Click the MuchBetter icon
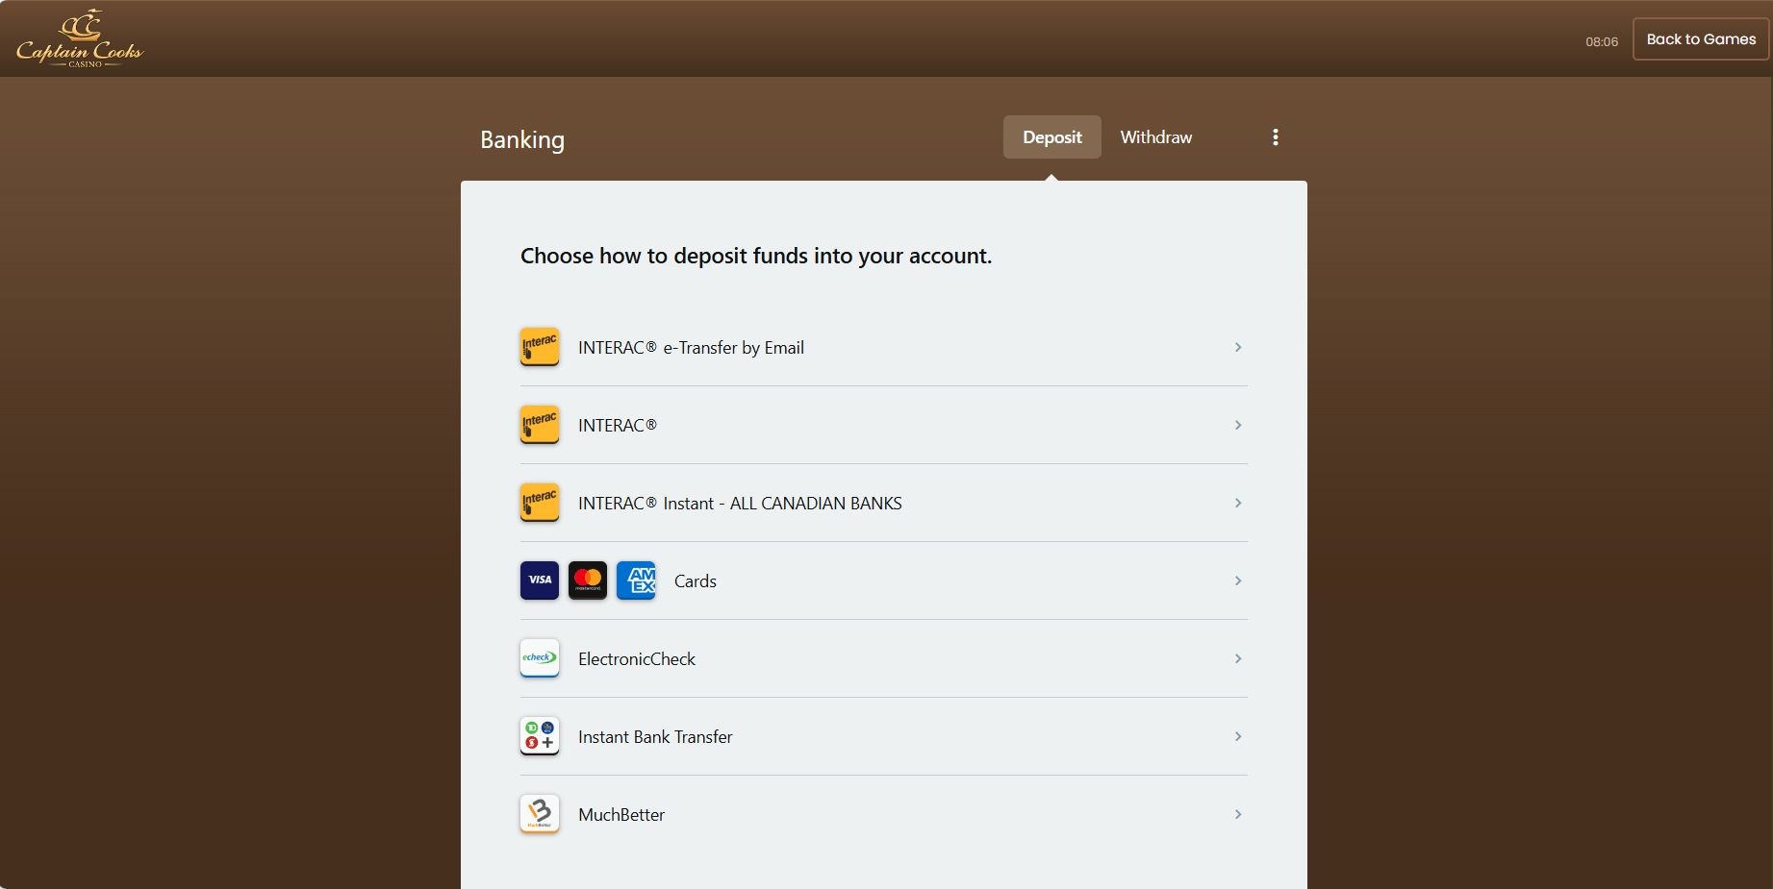This screenshot has height=889, width=1773. 540,814
